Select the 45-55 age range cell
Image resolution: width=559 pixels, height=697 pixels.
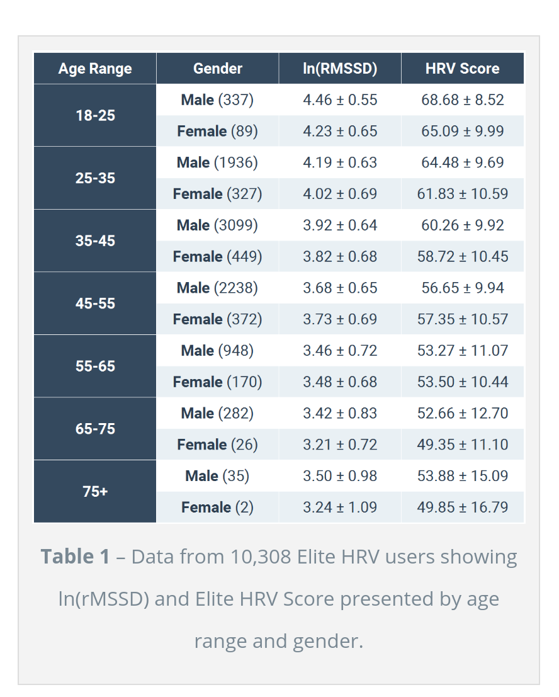click(95, 303)
